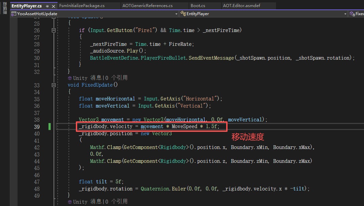Viewport: 364px width, 206px height.
Task: Click '5f' value on line 47
Action: (119, 182)
